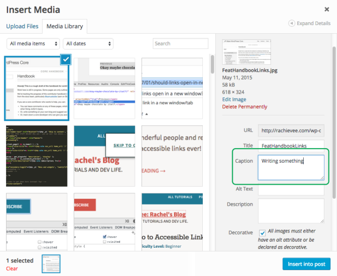Click the '58 kB' file size text
337x276 pixels.
[228, 85]
